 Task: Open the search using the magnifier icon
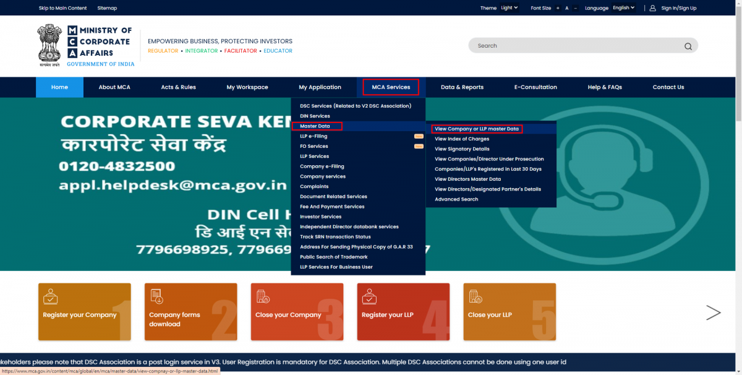pyautogui.click(x=688, y=45)
